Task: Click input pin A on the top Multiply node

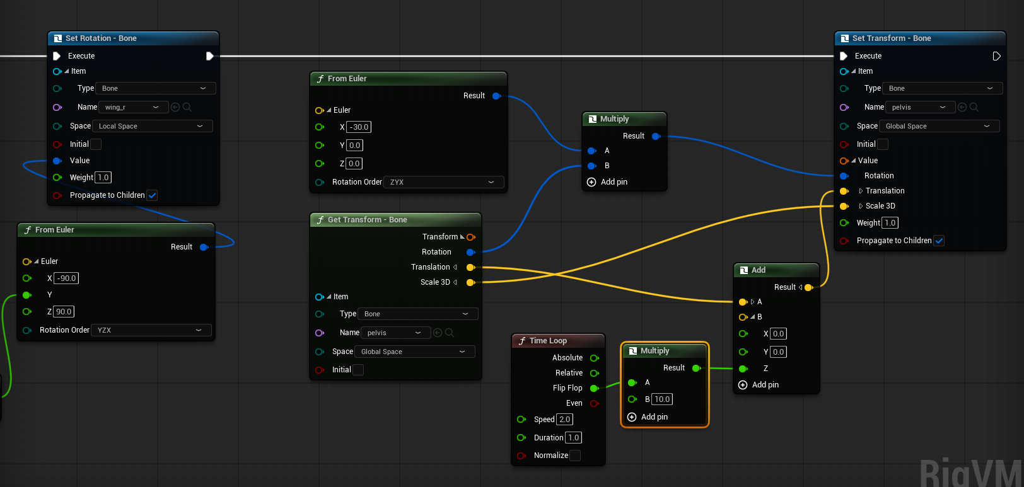Action: tap(591, 151)
